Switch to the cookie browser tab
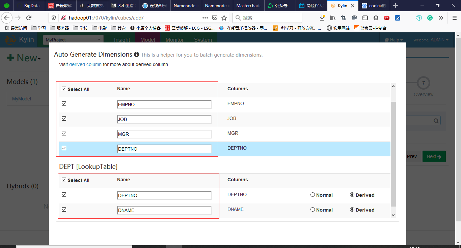 (x=374, y=5)
